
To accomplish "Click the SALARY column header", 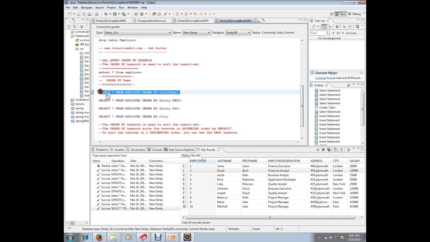I will coord(355,161).
